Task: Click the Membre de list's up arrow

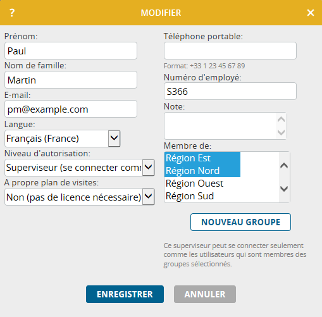Action: (x=284, y=166)
